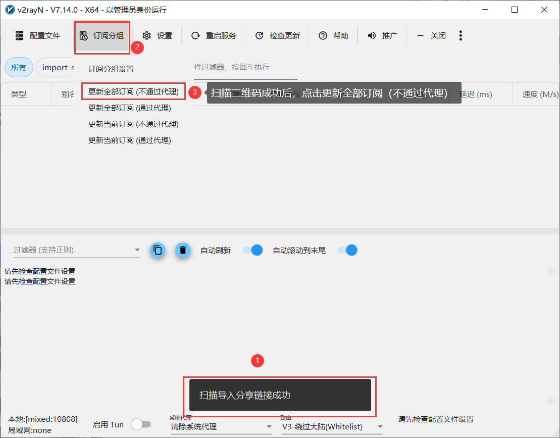Open the three-dot more options menu
This screenshot has height=438, width=560.
pos(460,35)
